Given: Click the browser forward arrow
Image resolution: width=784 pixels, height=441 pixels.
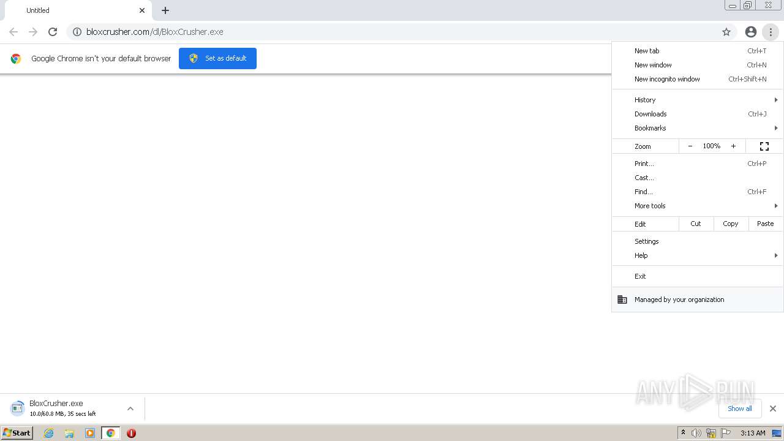Looking at the screenshot, I should [x=33, y=32].
